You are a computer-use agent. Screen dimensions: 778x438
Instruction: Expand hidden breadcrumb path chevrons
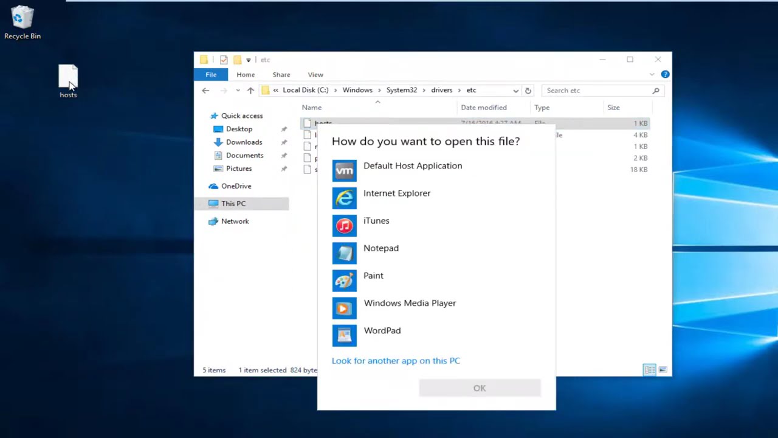pyautogui.click(x=276, y=90)
